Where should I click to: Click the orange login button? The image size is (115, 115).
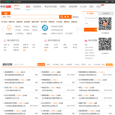click(x=91, y=30)
